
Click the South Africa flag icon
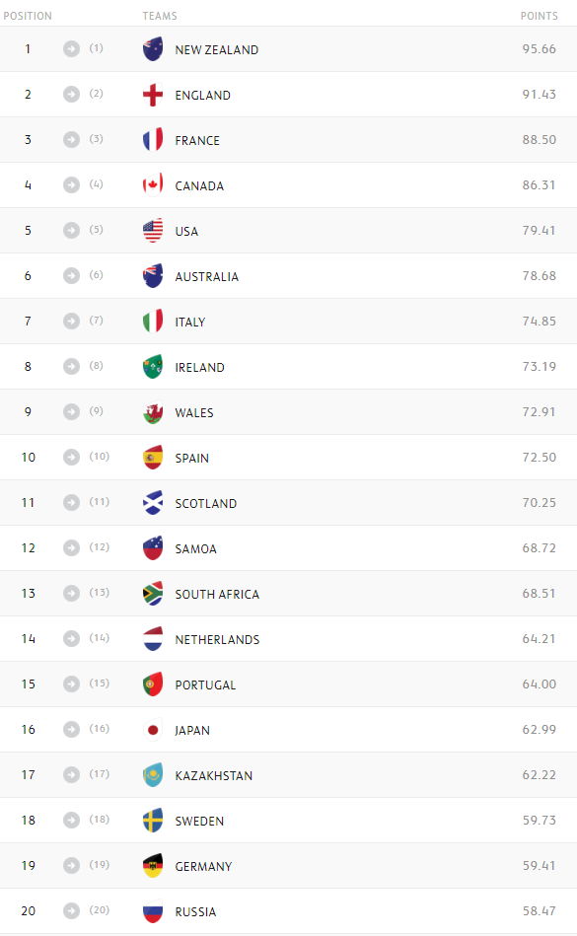click(x=153, y=594)
